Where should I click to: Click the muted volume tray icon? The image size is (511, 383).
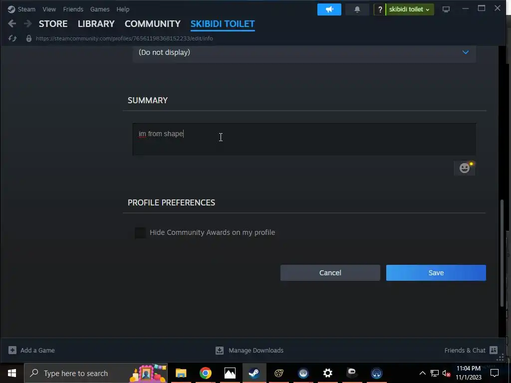(x=447, y=373)
